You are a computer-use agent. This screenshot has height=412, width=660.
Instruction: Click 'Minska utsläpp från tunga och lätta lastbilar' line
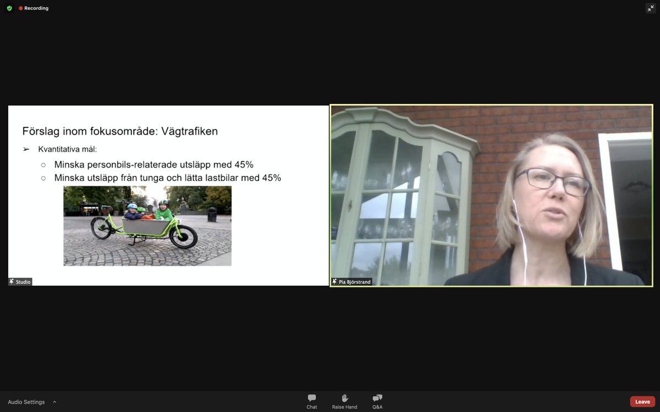click(x=168, y=178)
